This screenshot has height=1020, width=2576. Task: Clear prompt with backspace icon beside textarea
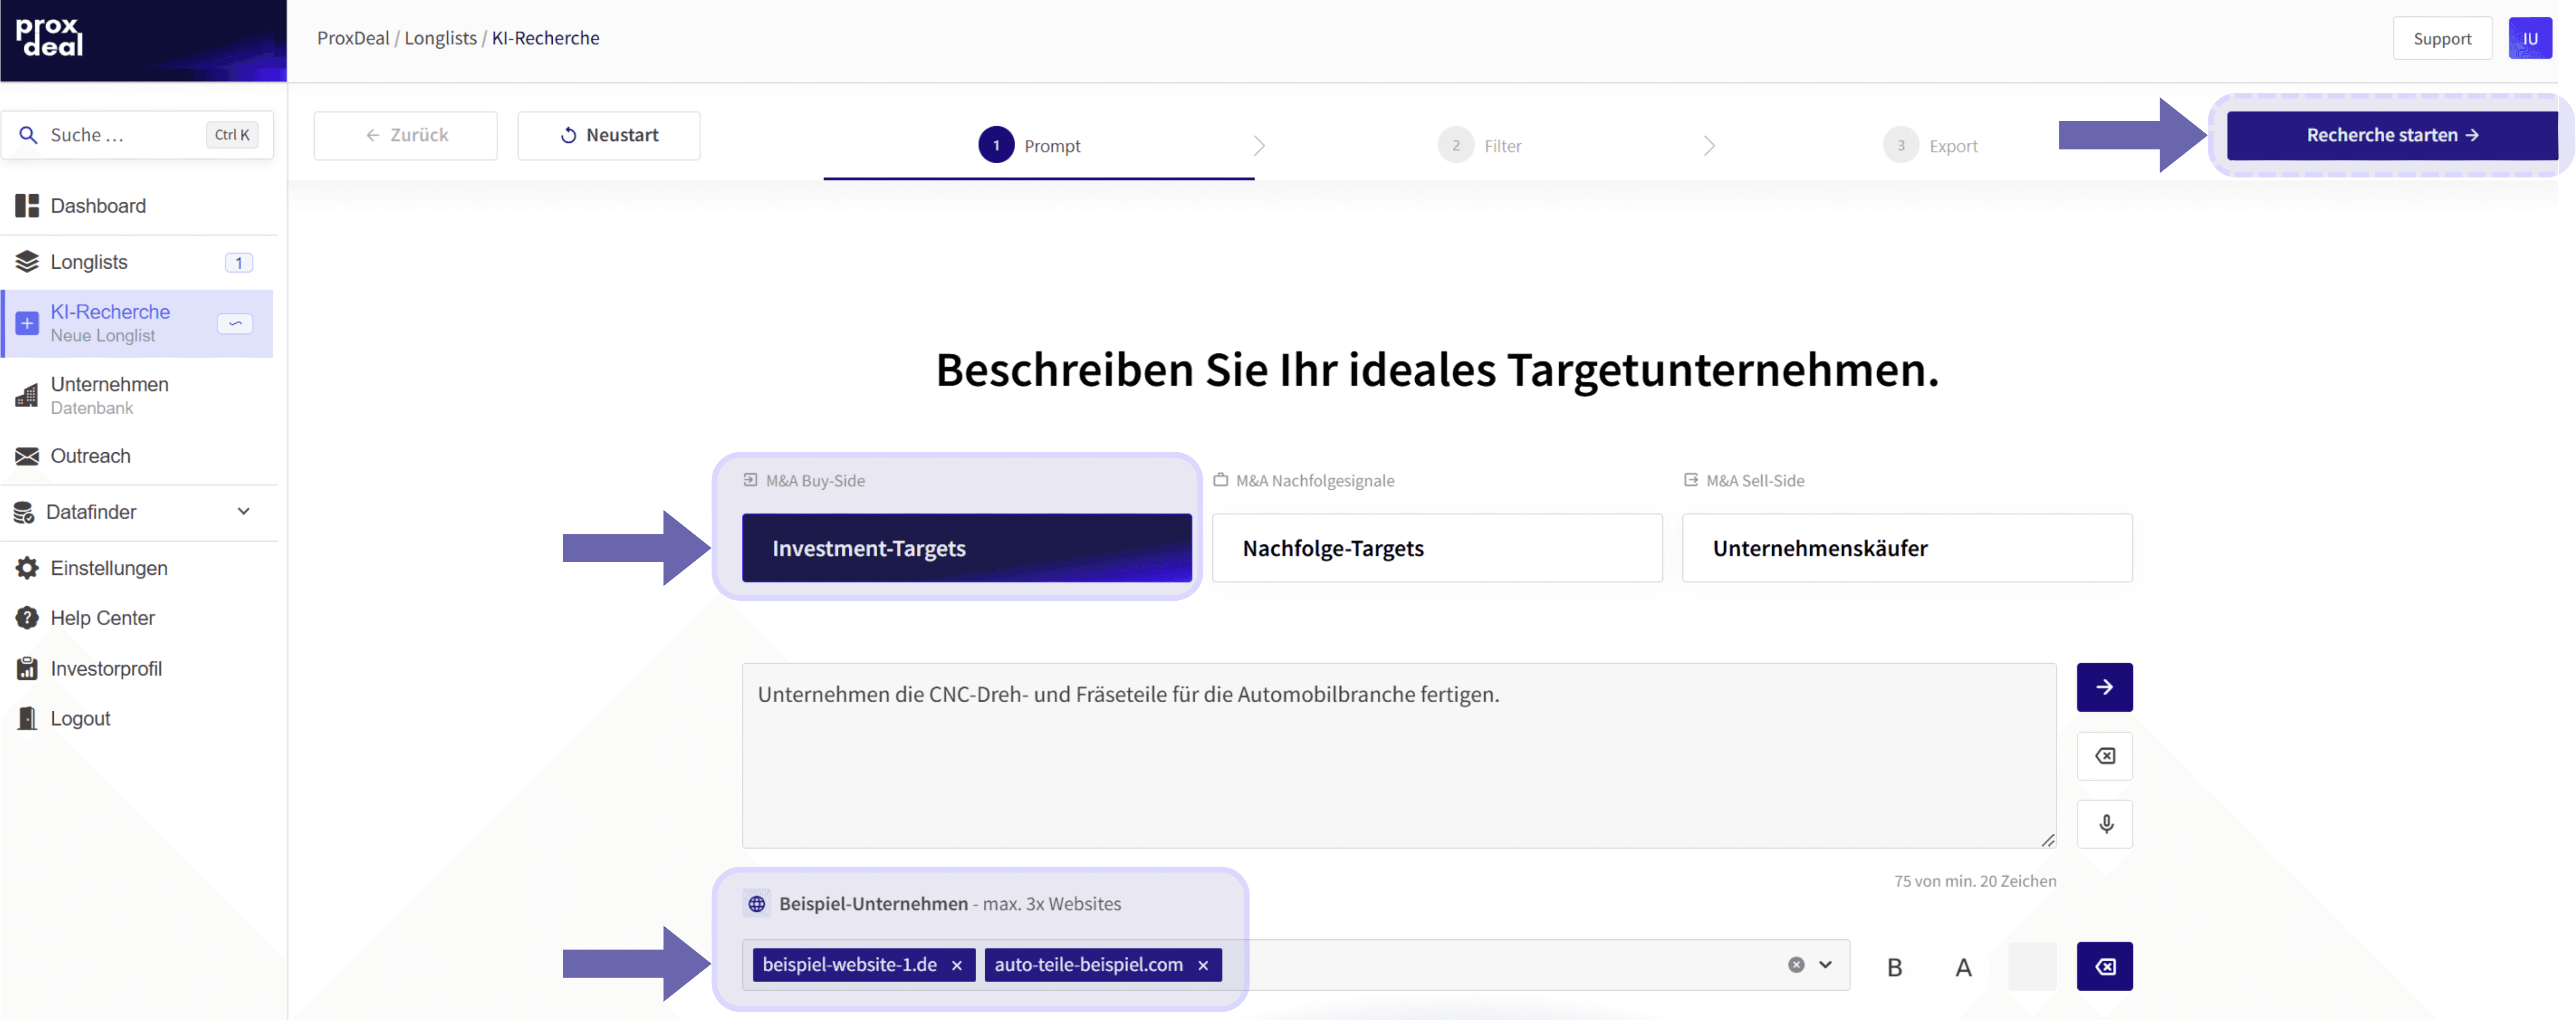coord(2104,756)
